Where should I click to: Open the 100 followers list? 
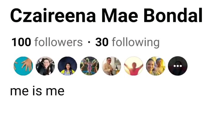[47, 42]
